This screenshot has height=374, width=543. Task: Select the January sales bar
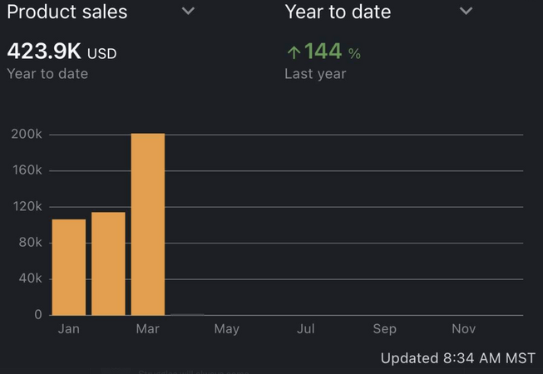(69, 267)
